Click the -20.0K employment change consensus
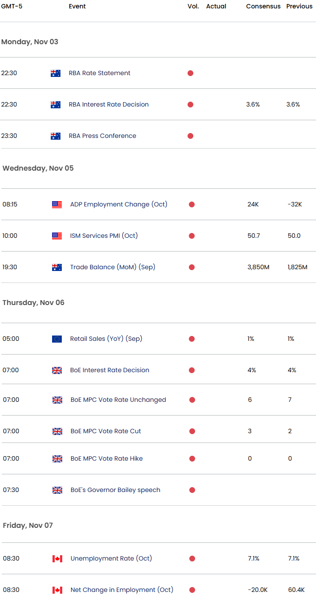Viewport: 316px width, 599px height. coord(258,590)
